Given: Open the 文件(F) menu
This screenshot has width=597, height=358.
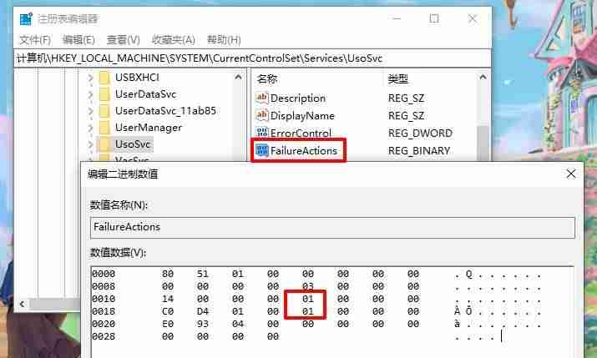Looking at the screenshot, I should click(35, 40).
